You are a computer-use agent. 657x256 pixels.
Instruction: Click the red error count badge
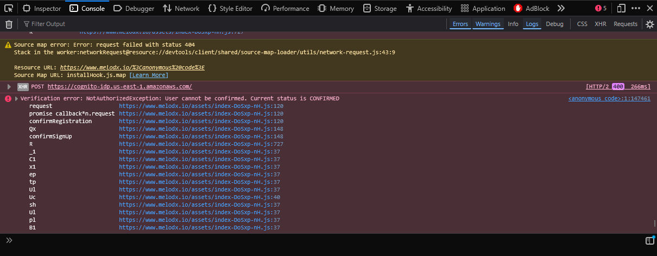(601, 8)
